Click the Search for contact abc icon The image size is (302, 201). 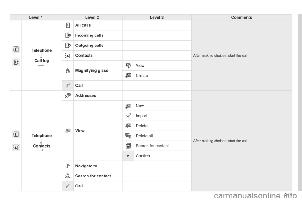pos(68,176)
